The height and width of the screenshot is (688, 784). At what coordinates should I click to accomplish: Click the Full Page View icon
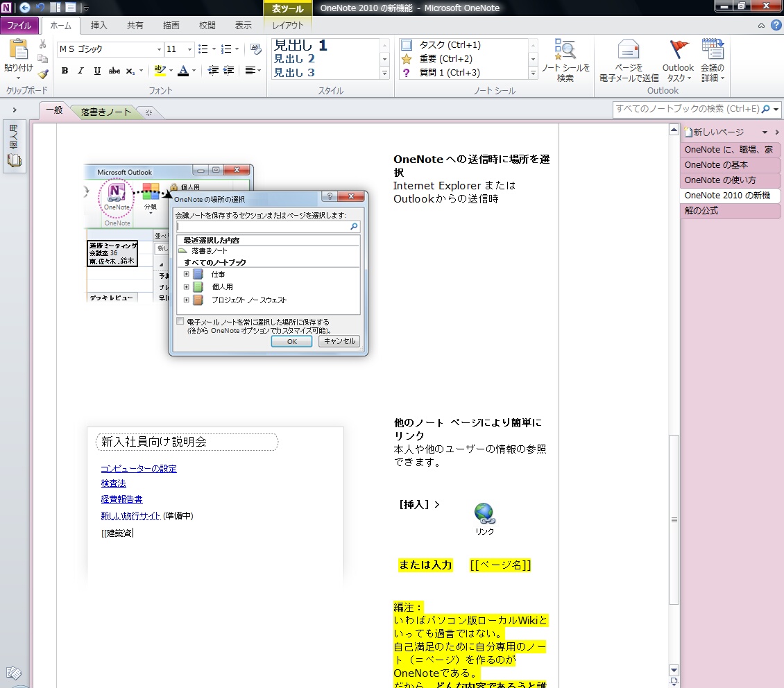click(x=71, y=8)
